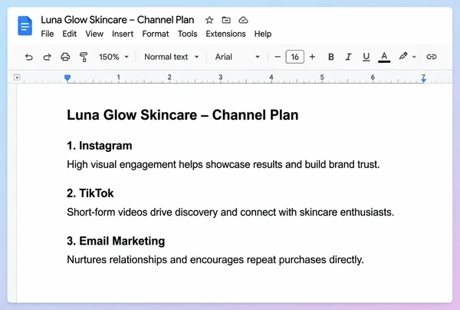This screenshot has height=310, width=460.
Task: Click the sentence about high visual engagement
Action: [x=223, y=165]
